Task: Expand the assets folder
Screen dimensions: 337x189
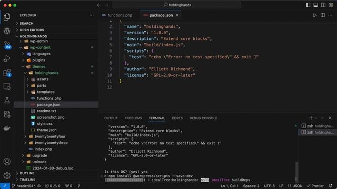Action: (x=56, y=79)
